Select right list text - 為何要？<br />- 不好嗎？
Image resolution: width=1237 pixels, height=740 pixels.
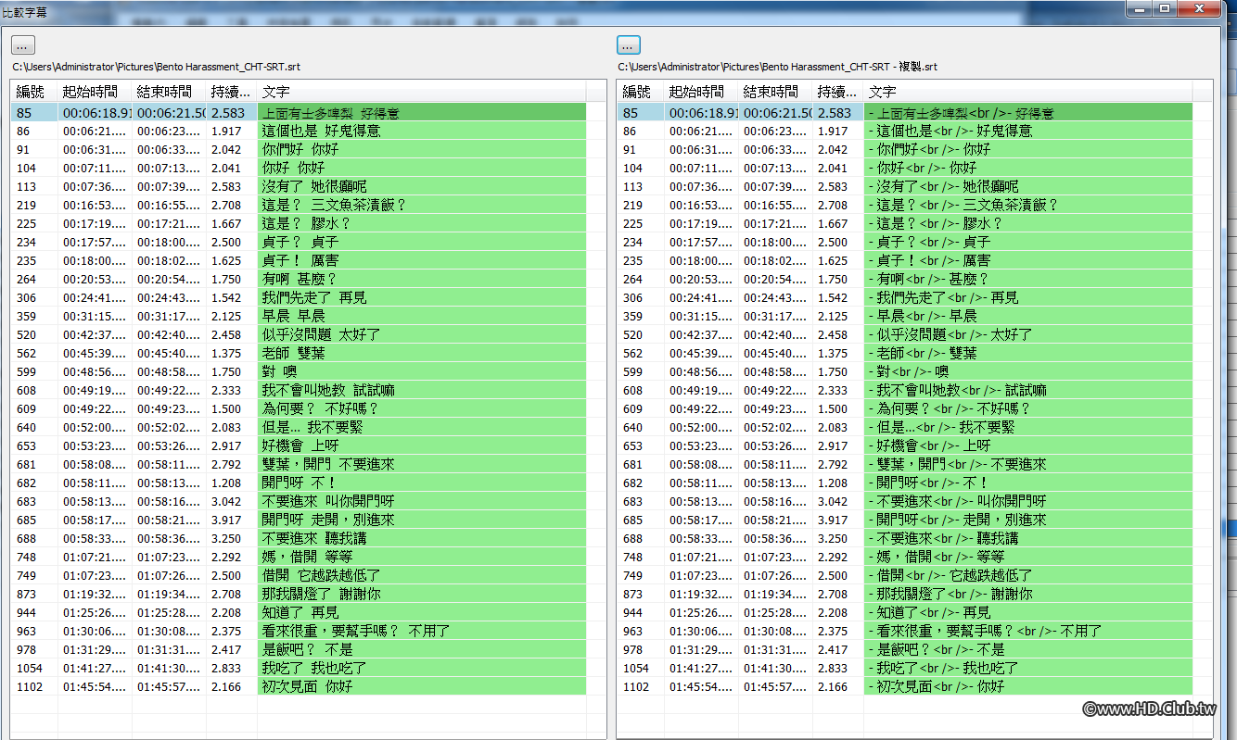pos(949,408)
